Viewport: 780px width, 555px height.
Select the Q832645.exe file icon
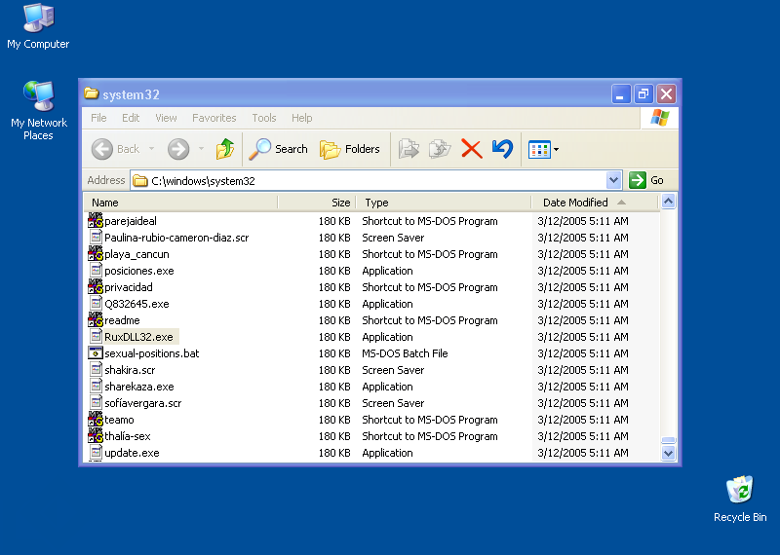(x=96, y=303)
